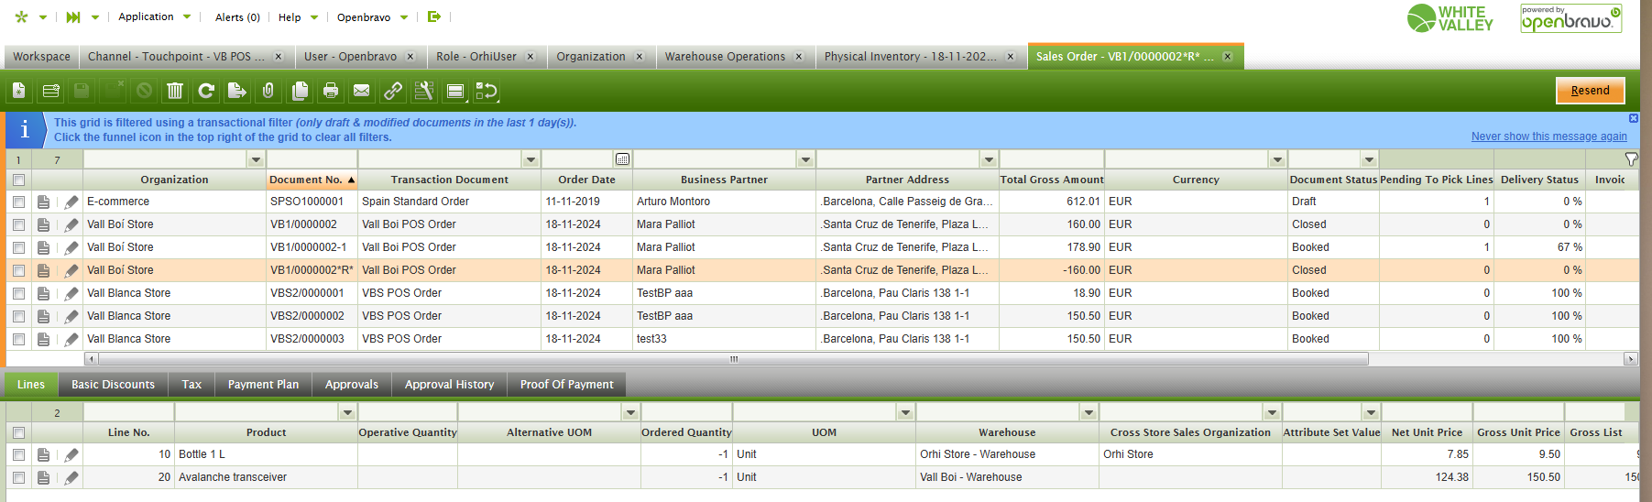
Task: Print the selected sales order
Action: pos(331,91)
